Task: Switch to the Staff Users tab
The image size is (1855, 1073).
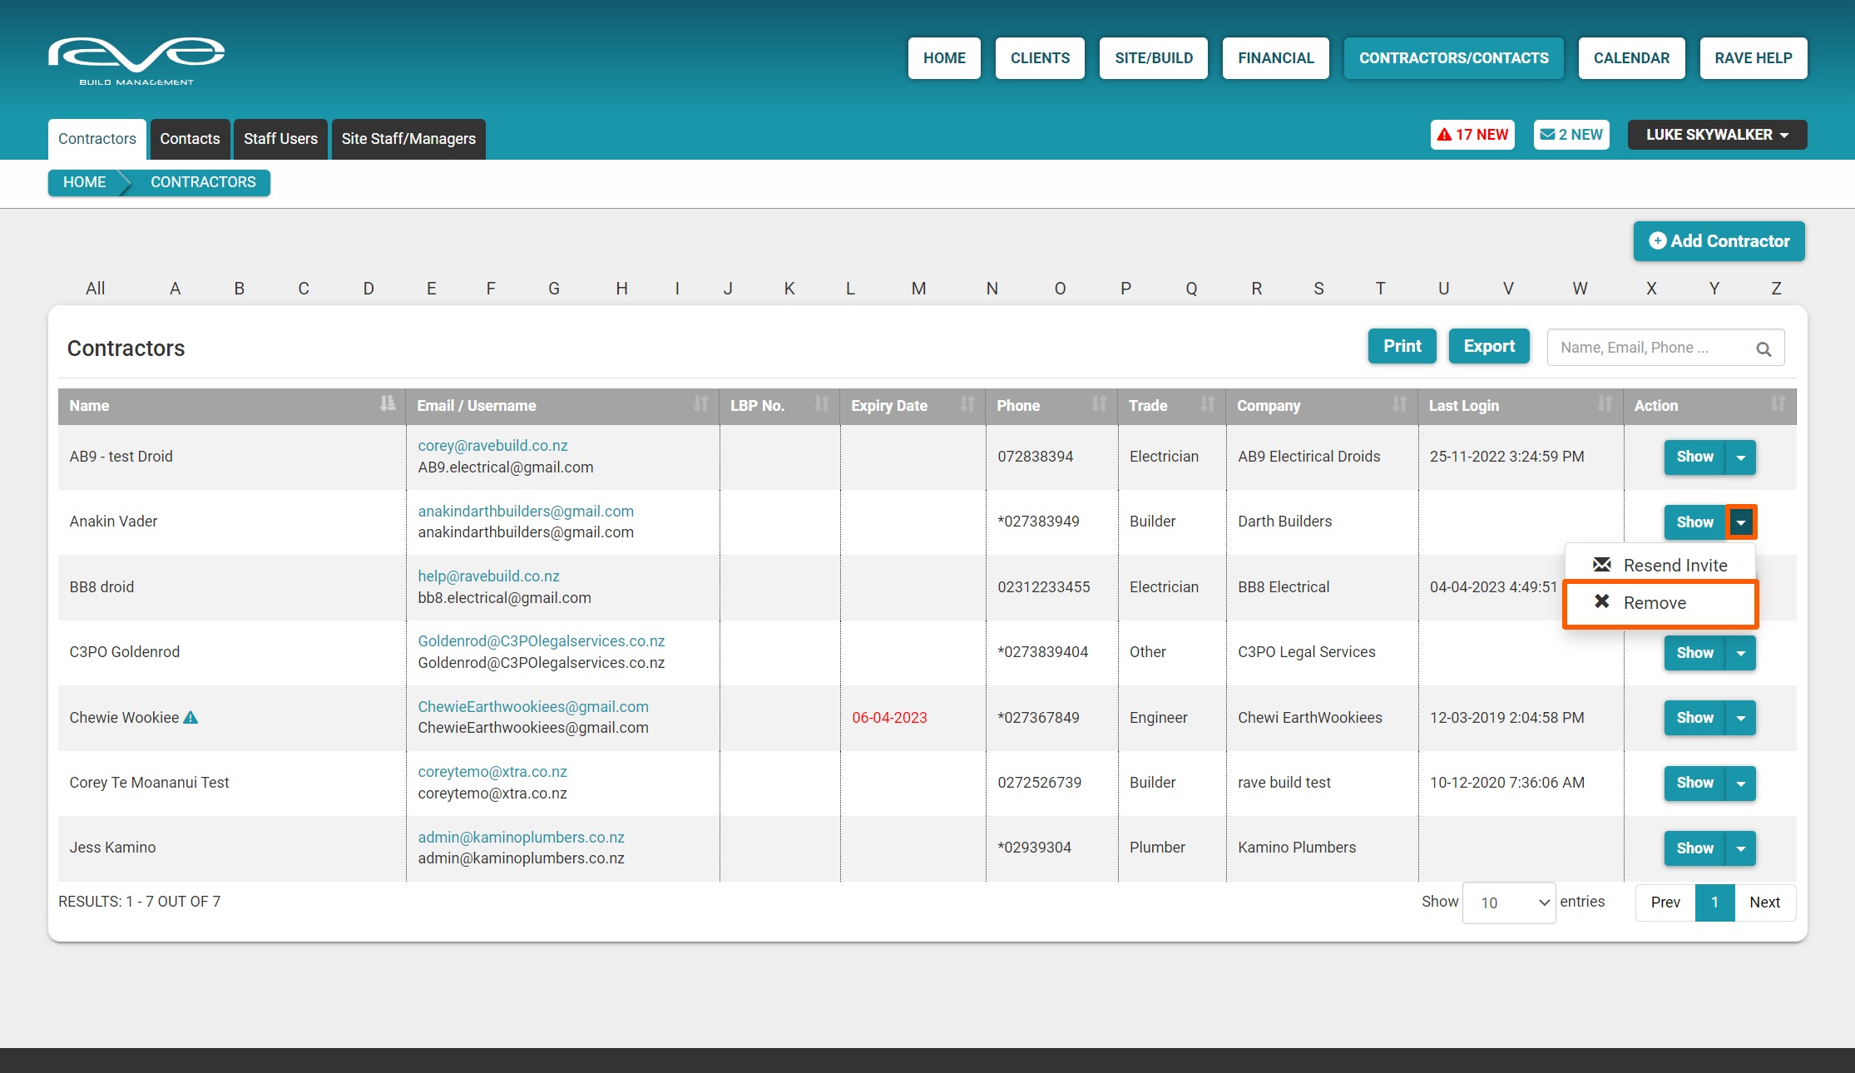Action: [x=280, y=139]
